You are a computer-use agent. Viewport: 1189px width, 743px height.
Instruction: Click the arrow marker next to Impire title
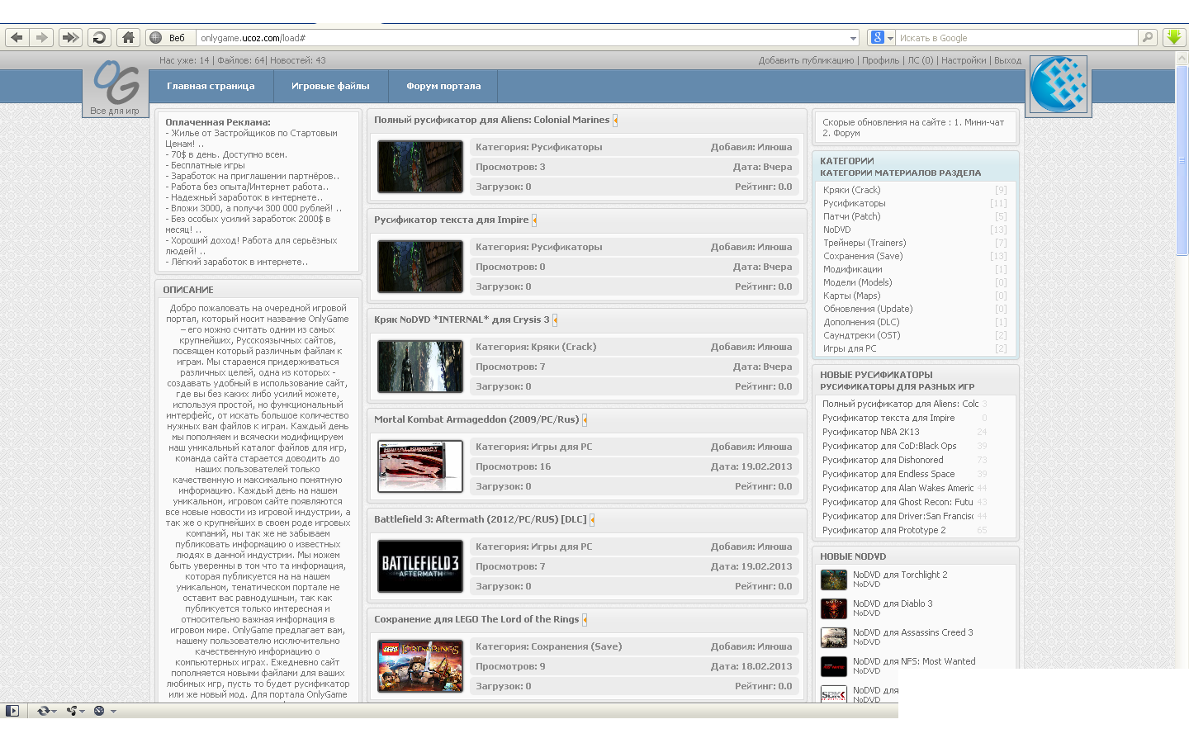pos(534,220)
